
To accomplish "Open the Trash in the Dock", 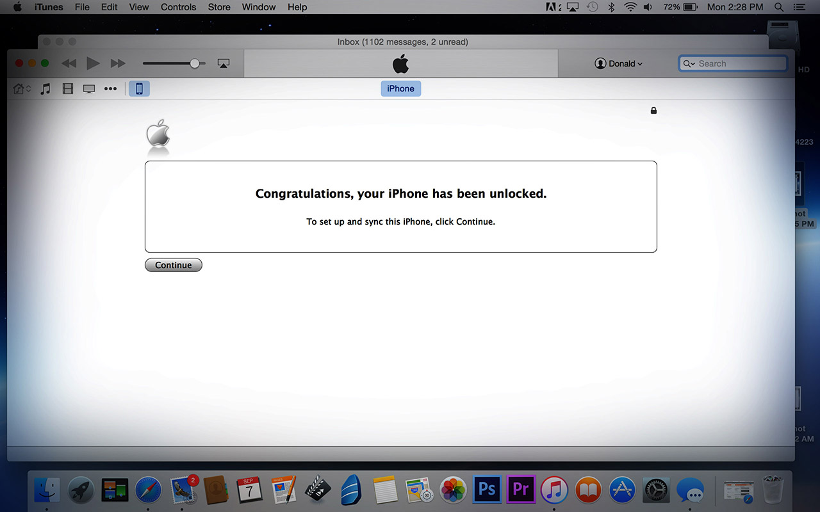I will coord(773,490).
